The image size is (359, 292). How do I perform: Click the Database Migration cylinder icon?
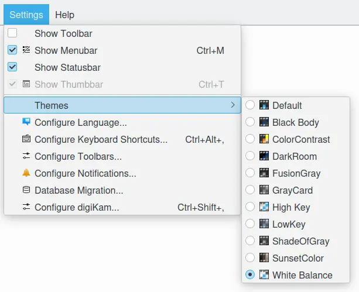tap(26, 190)
